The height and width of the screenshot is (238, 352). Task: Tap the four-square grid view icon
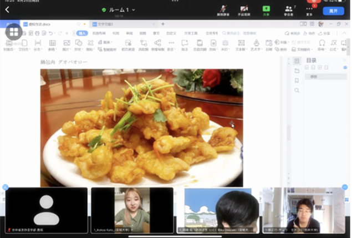pyautogui.click(x=13, y=32)
